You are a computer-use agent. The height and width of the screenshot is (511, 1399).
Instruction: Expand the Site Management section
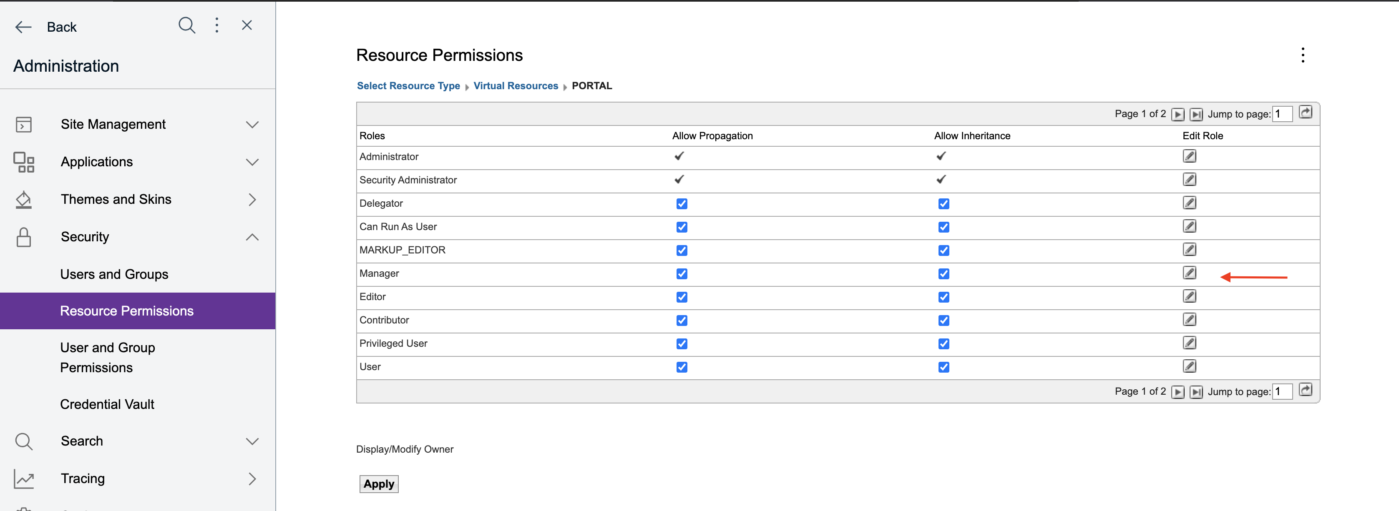[252, 125]
